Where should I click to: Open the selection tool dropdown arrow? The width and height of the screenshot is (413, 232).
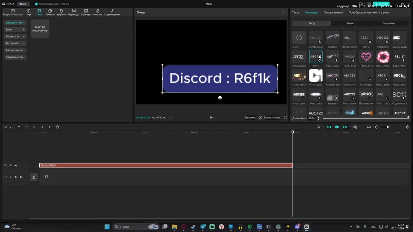pos(10,127)
